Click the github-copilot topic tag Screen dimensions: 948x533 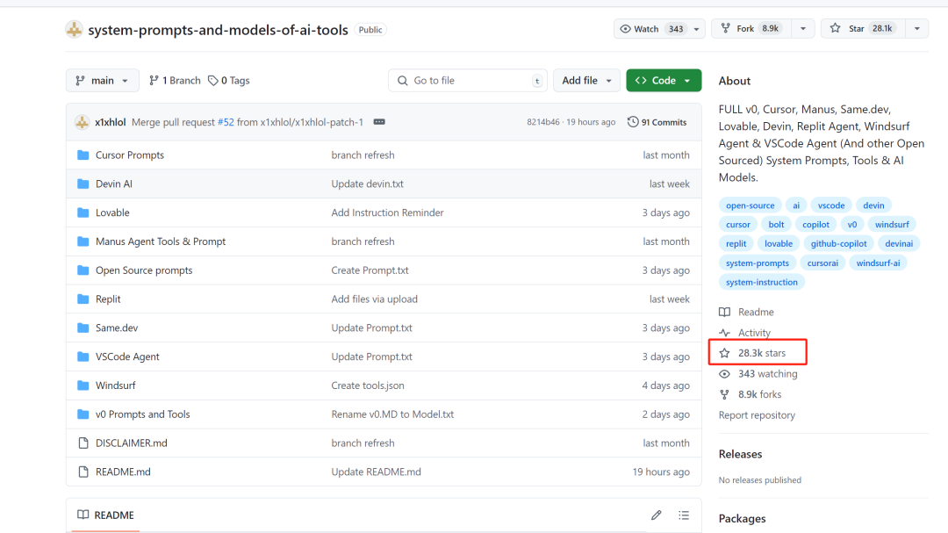point(838,244)
